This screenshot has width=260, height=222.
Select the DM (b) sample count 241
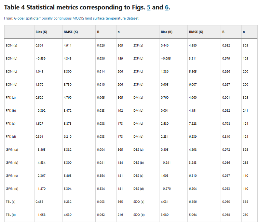[245, 111]
